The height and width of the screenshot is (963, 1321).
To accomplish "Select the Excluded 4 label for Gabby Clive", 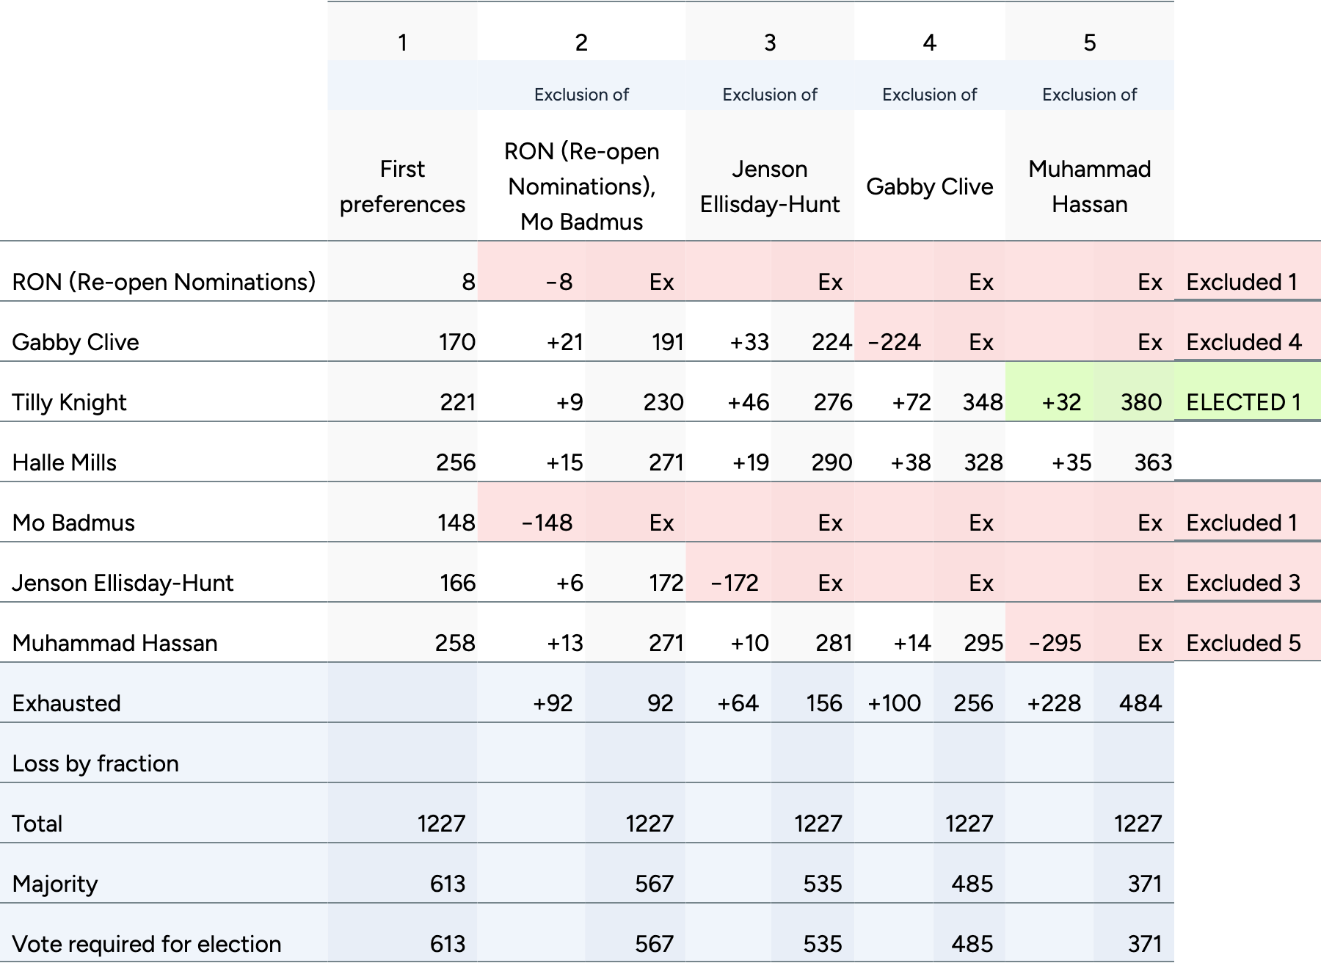I will 1243,342.
